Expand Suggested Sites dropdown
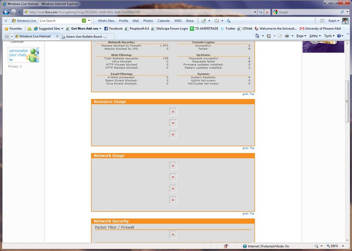 pos(62,29)
